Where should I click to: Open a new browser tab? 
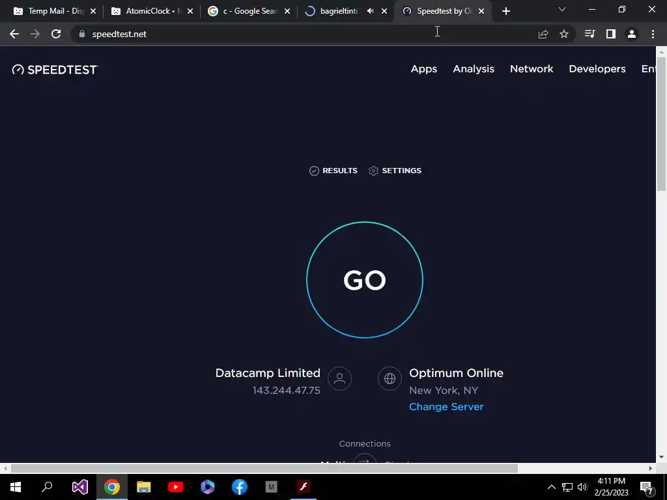pos(505,11)
